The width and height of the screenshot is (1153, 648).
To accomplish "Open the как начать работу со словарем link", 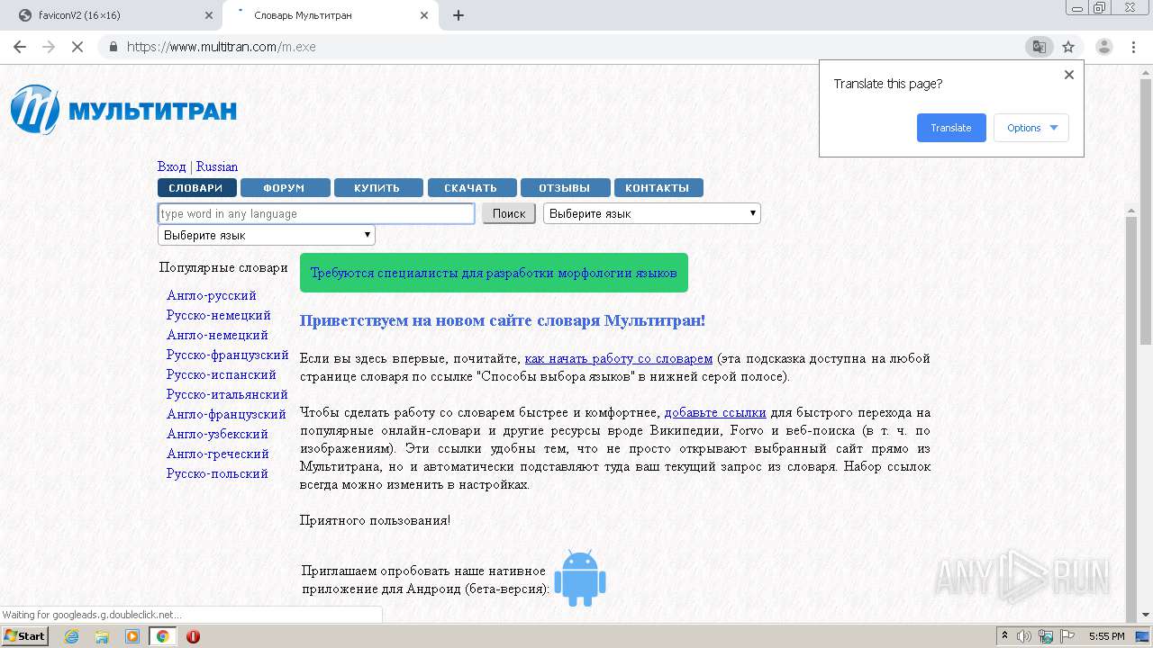I will 619,358.
